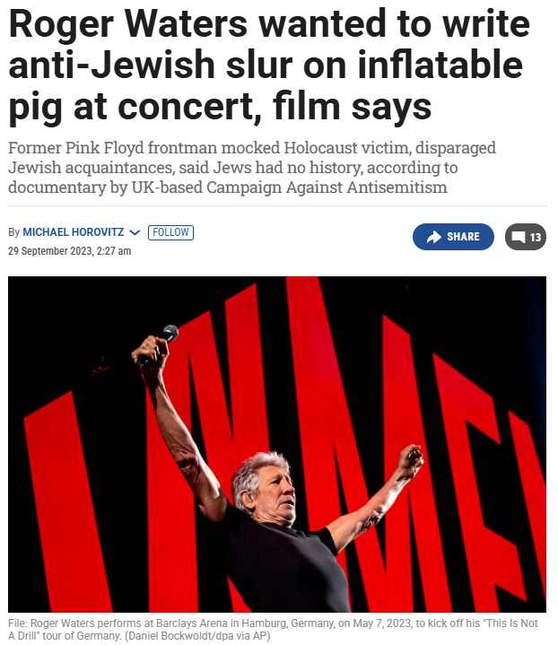
Task: Click the share arrow icon
Action: (x=433, y=237)
